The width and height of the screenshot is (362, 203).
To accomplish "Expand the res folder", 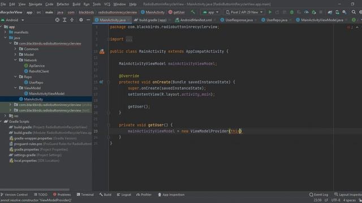I will click(6, 116).
